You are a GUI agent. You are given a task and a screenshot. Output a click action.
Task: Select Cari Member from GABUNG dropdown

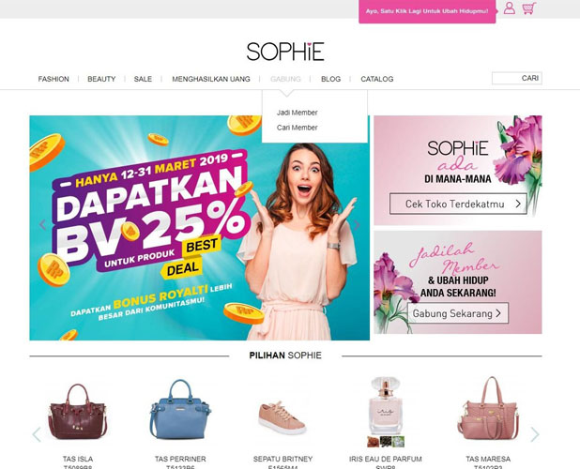pos(297,128)
